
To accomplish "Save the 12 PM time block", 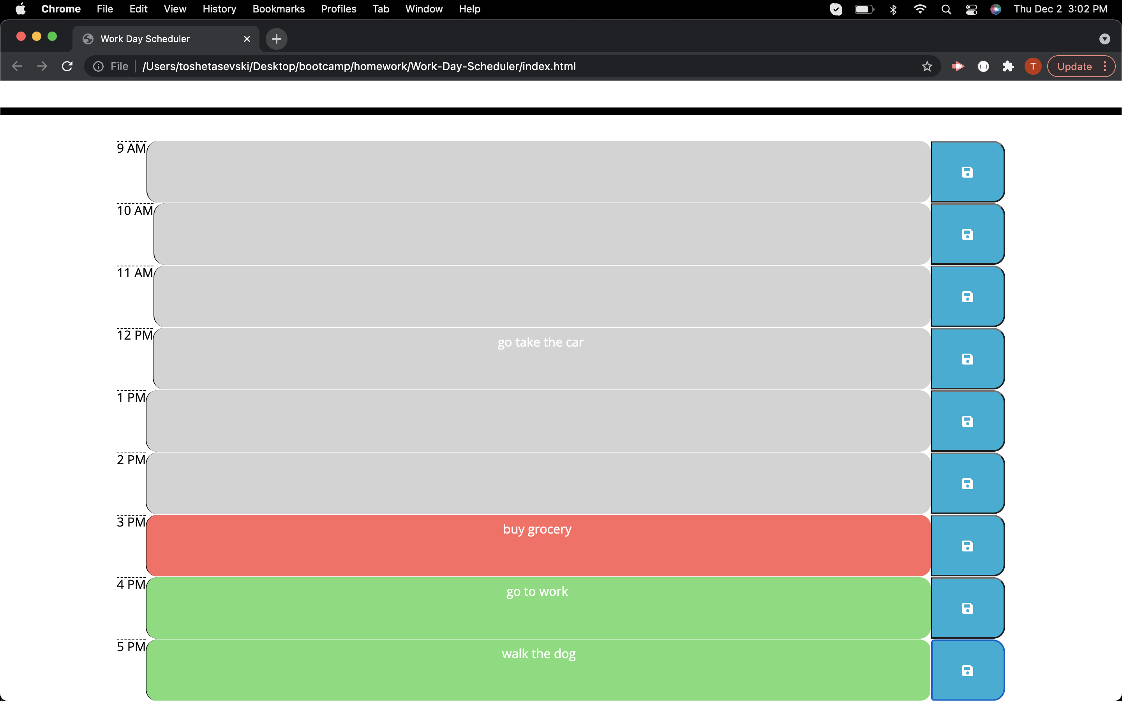I will (x=968, y=359).
